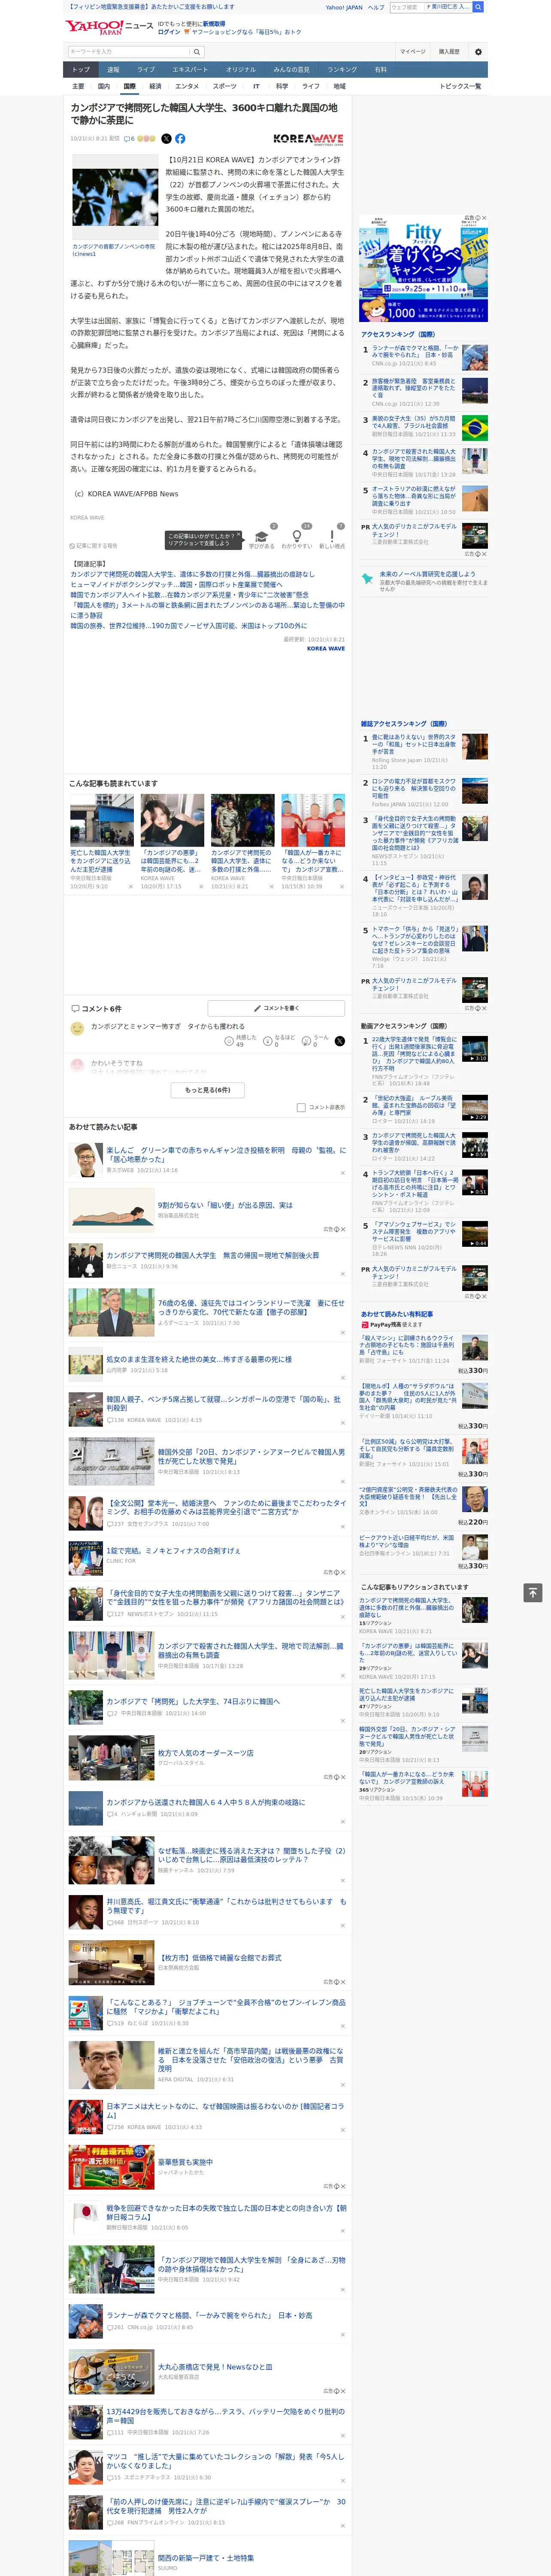Open article カンボジアで「拷問死」した大学生、74日ぶりに韓国へ

tap(193, 1700)
